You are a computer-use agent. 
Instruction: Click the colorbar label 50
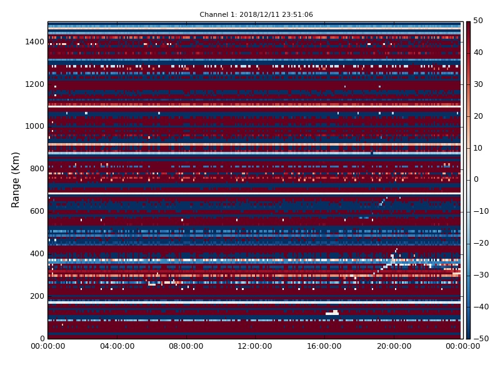pos(478,21)
